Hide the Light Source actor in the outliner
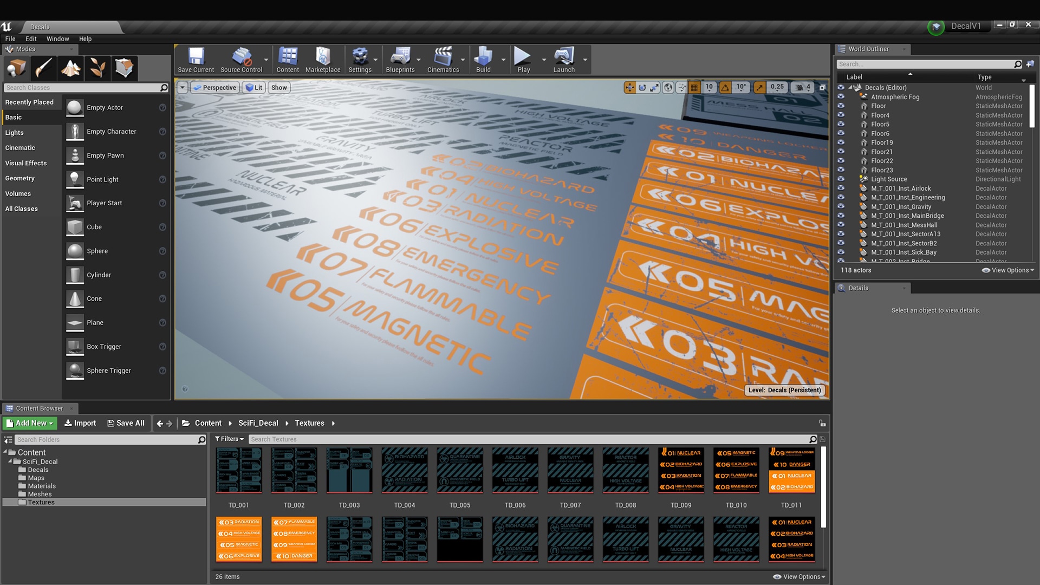This screenshot has width=1040, height=585. [x=841, y=179]
